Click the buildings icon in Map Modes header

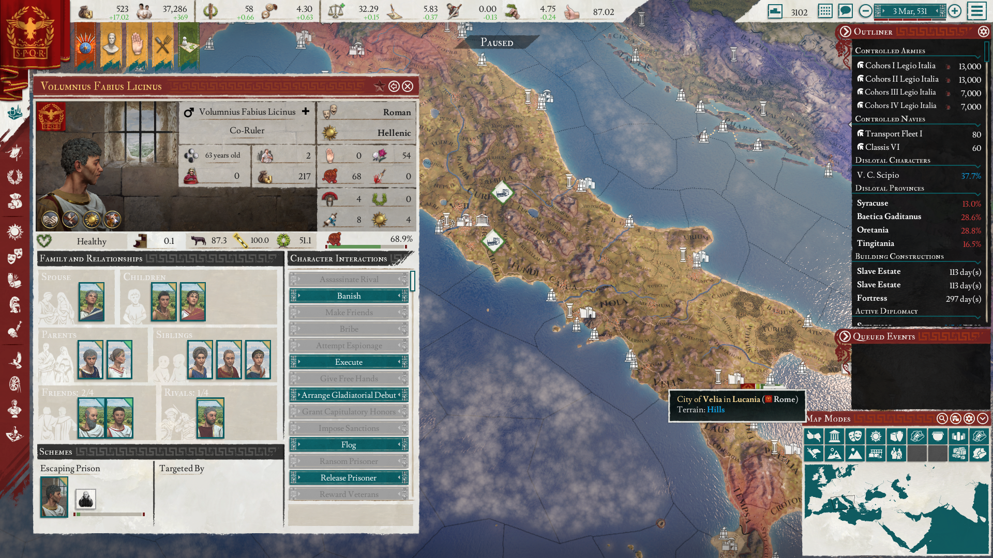956,419
